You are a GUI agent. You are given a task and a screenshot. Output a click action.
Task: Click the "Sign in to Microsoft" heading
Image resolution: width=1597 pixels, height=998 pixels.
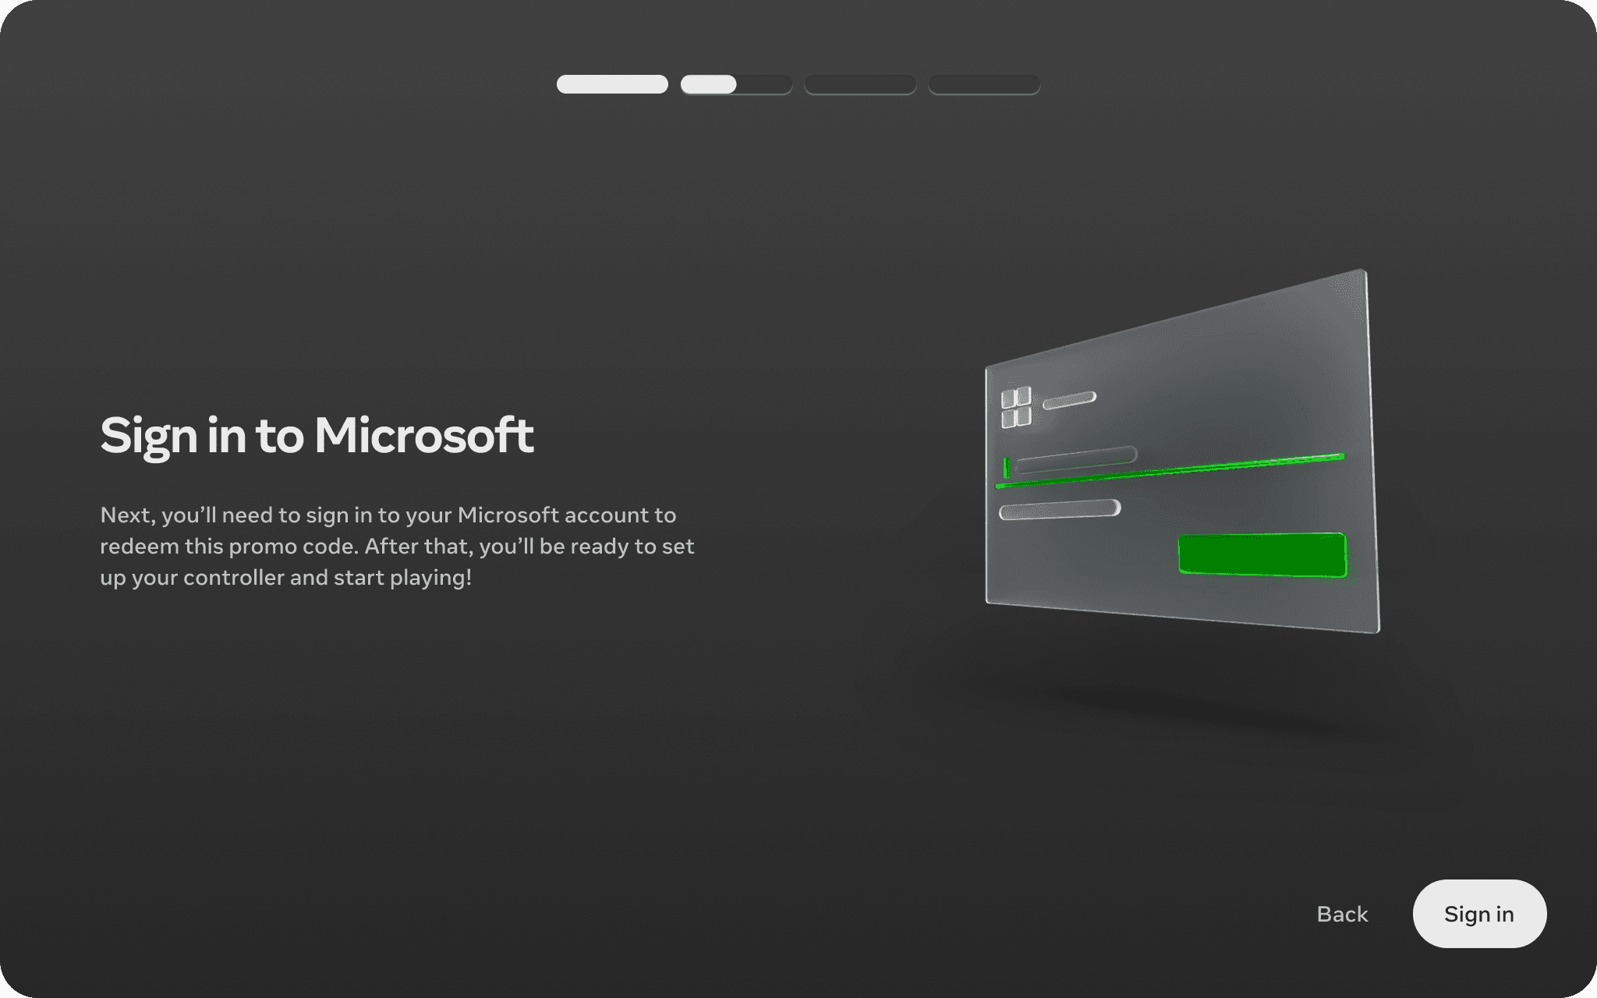pyautogui.click(x=317, y=435)
